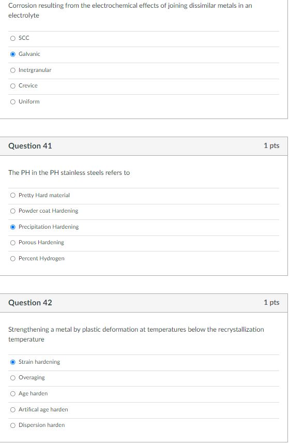The width and height of the screenshot is (289, 444).
Task: Pick the Overaging radio option
Action: tap(13, 378)
